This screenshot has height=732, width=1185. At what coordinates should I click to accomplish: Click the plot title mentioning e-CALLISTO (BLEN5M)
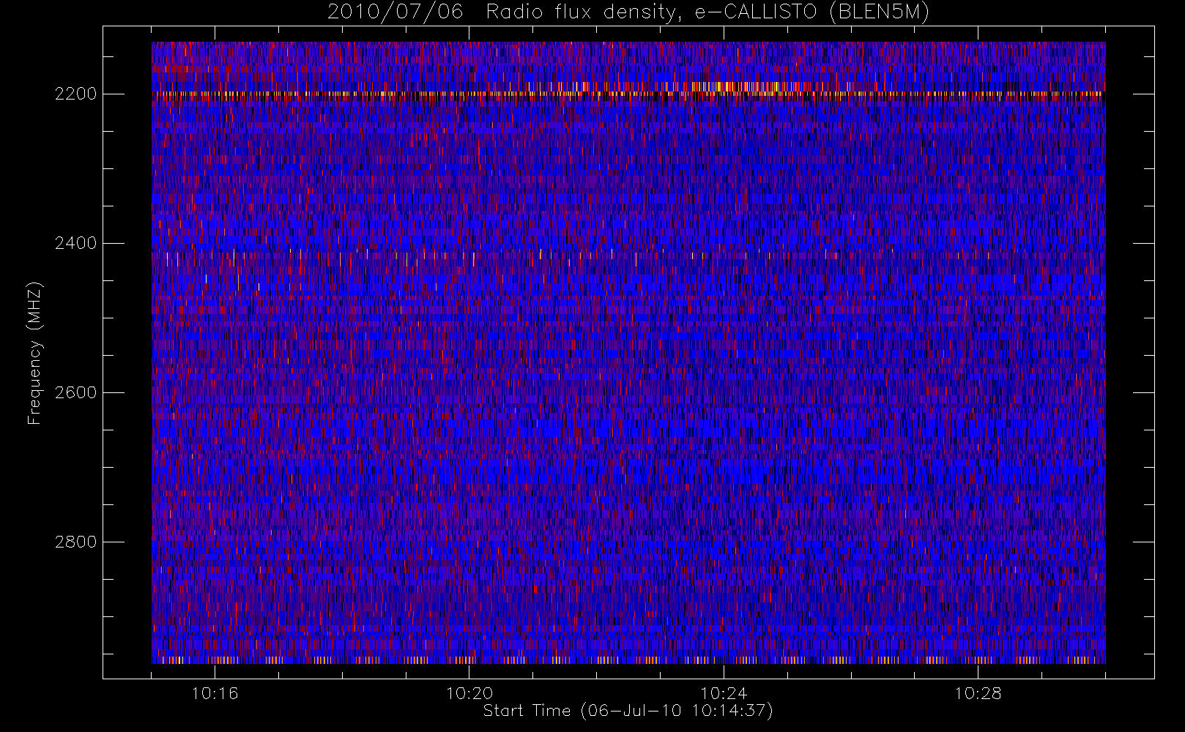[x=628, y=12]
